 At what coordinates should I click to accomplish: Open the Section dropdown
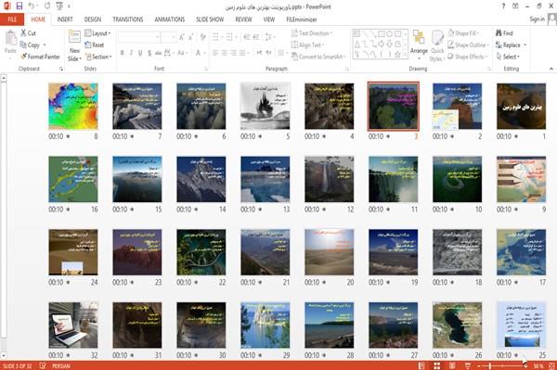click(x=98, y=57)
